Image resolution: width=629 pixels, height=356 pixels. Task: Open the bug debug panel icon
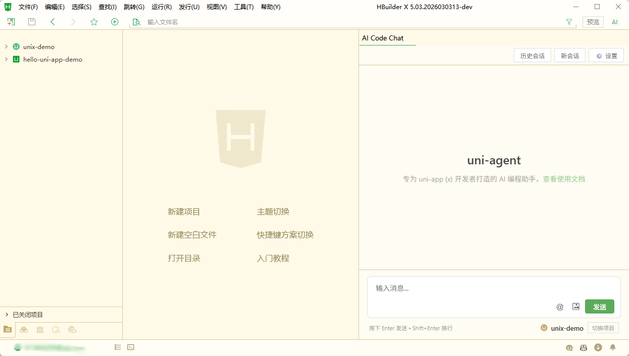click(x=40, y=330)
